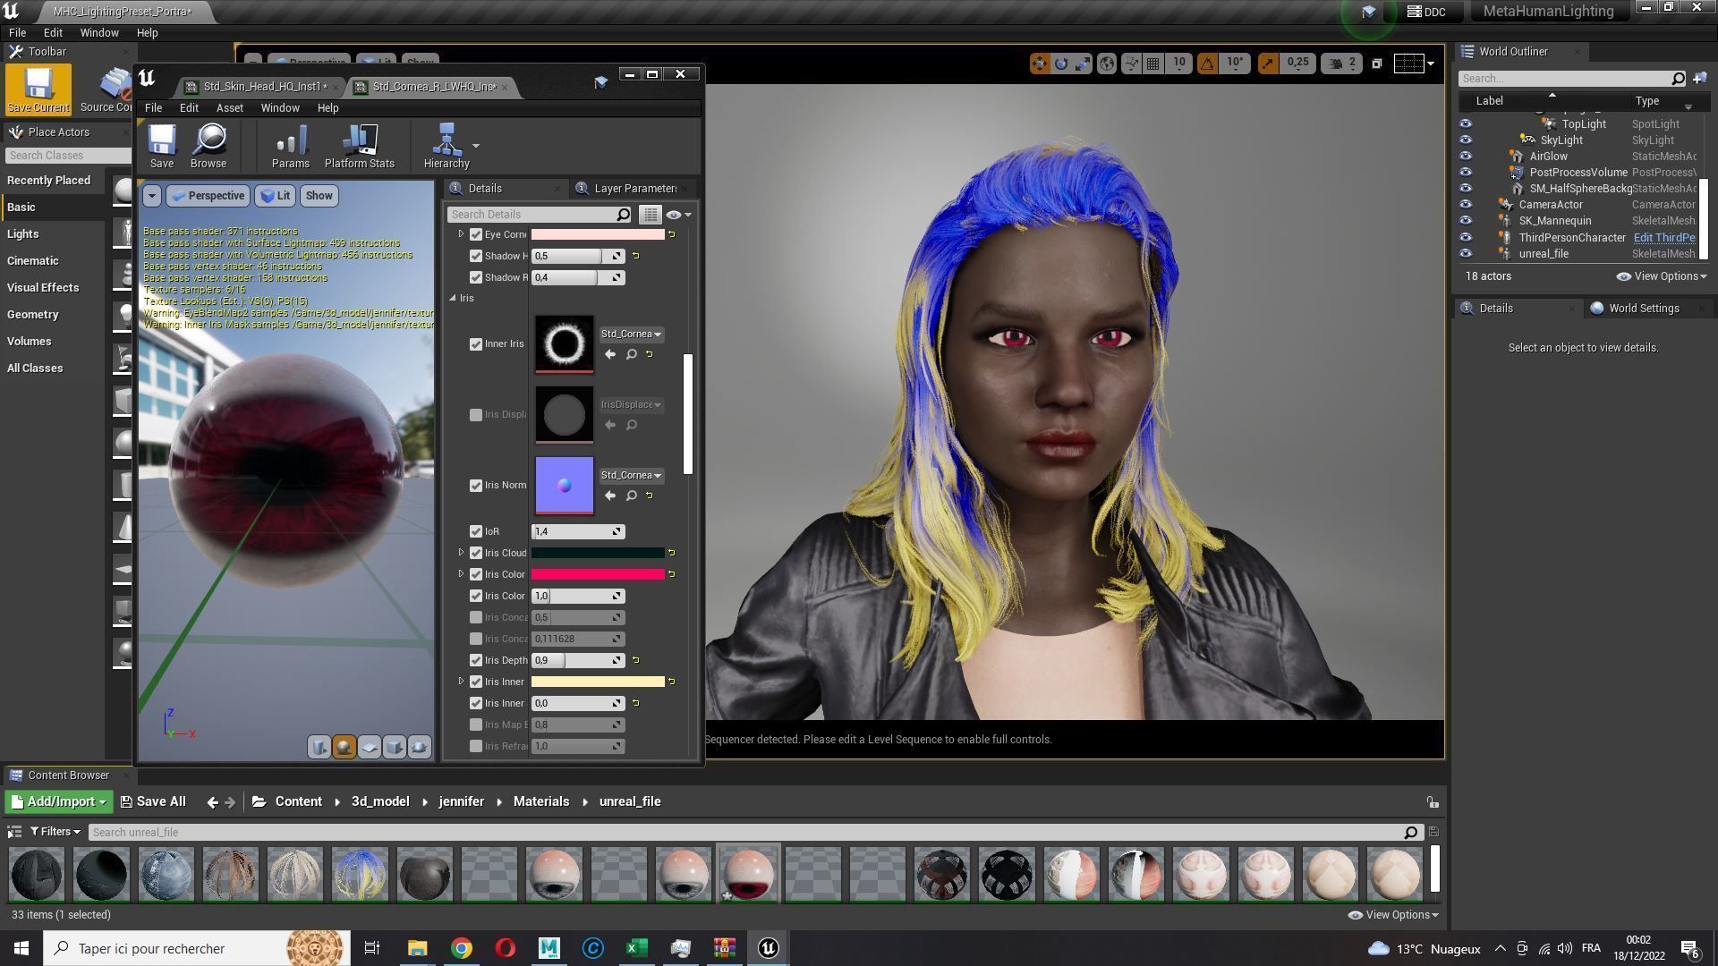Switch to Layer Parameters tab
The height and width of the screenshot is (966, 1718).
click(x=634, y=189)
